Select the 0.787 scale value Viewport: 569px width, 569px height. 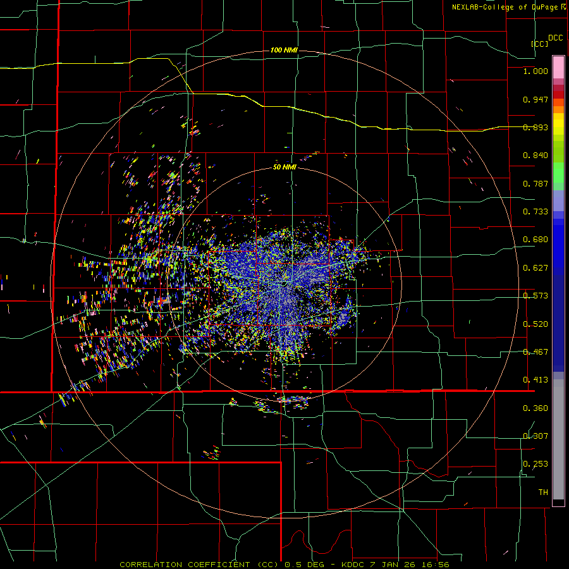pyautogui.click(x=535, y=183)
